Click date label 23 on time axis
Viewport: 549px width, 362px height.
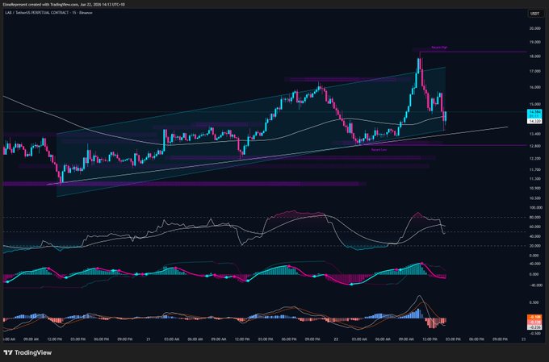point(523,339)
